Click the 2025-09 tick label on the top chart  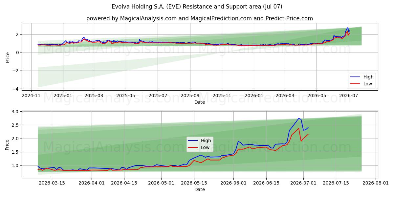click(190, 96)
